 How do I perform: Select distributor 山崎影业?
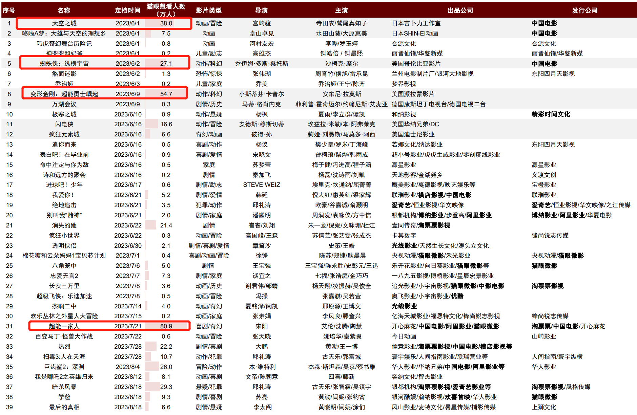[544, 336]
